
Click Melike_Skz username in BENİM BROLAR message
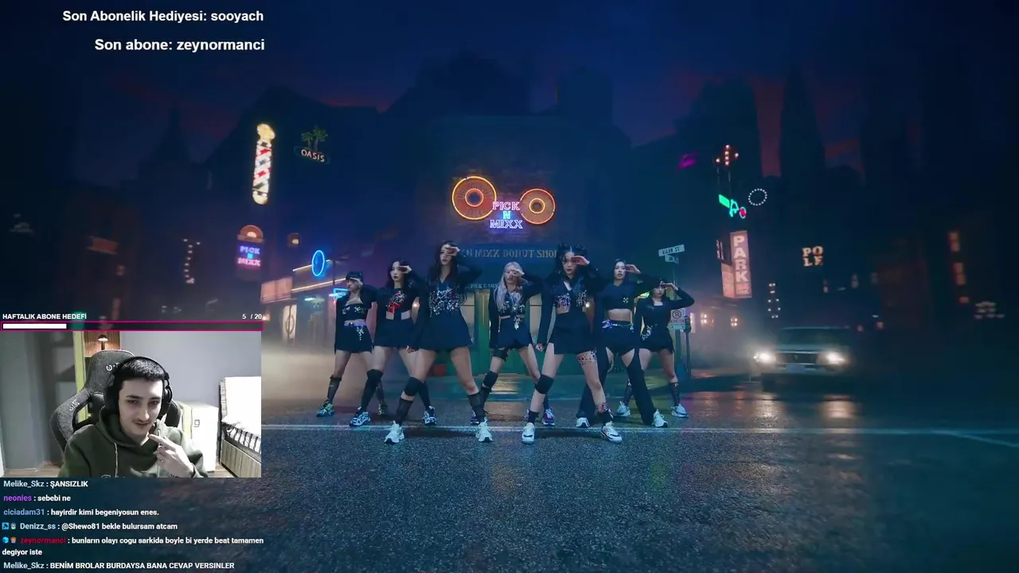point(24,566)
